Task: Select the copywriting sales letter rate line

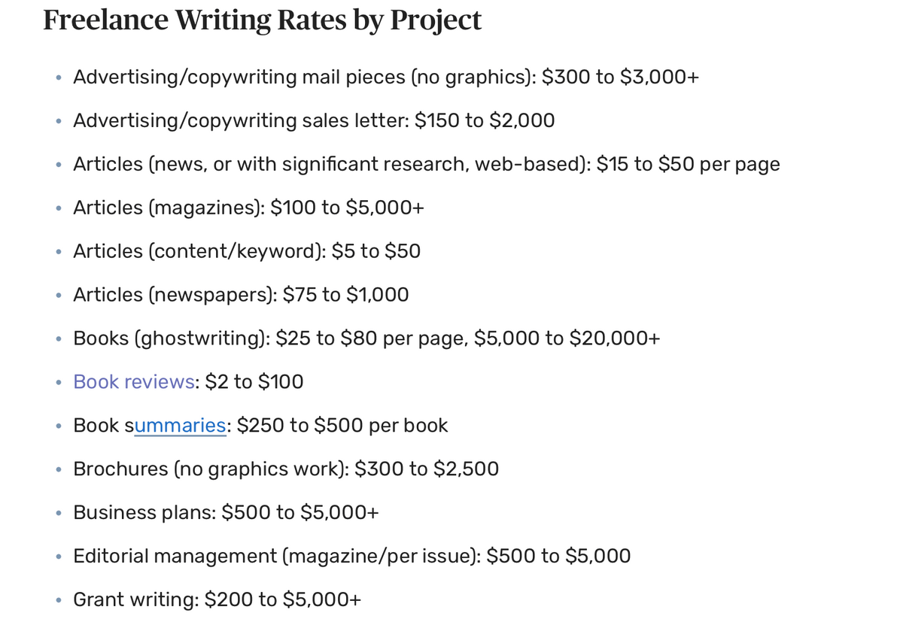Action: (314, 121)
